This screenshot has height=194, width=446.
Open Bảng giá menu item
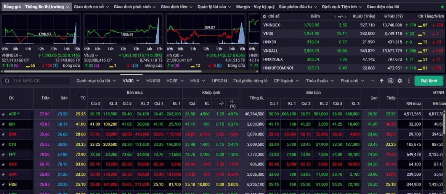[x=12, y=6]
